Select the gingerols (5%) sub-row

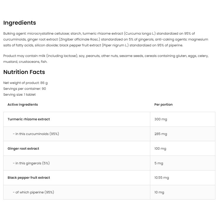pyautogui.click(x=77, y=163)
